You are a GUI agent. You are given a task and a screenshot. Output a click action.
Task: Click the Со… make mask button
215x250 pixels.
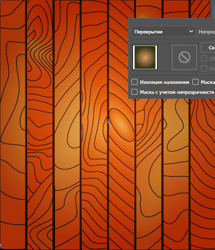click(x=208, y=47)
